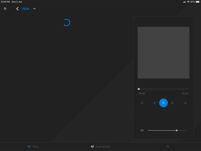Tap the Wi-Fi status icon
This screenshot has width=201, height=151.
click(188, 2)
